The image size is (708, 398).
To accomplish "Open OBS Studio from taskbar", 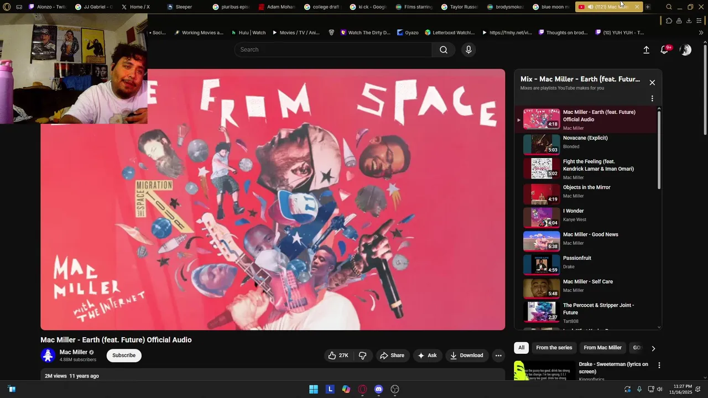I will point(395,389).
